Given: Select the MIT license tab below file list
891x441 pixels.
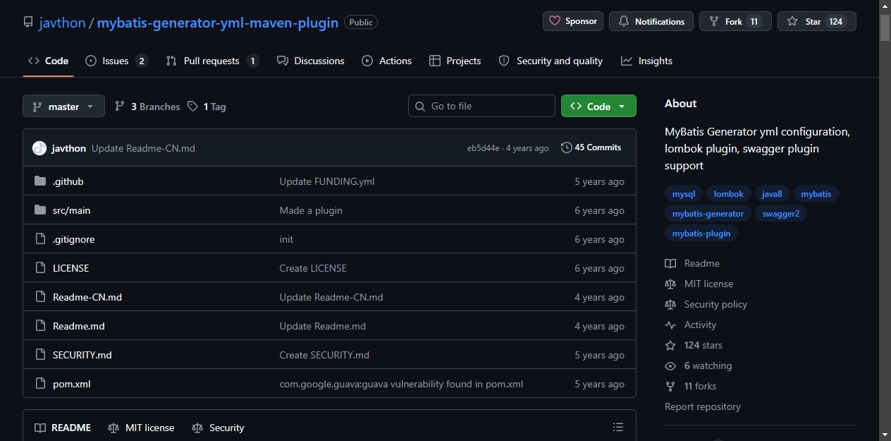Looking at the screenshot, I should click(x=141, y=428).
